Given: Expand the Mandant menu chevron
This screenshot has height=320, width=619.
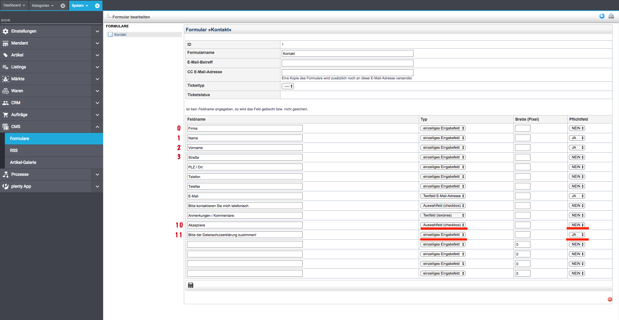Looking at the screenshot, I should pos(97,43).
